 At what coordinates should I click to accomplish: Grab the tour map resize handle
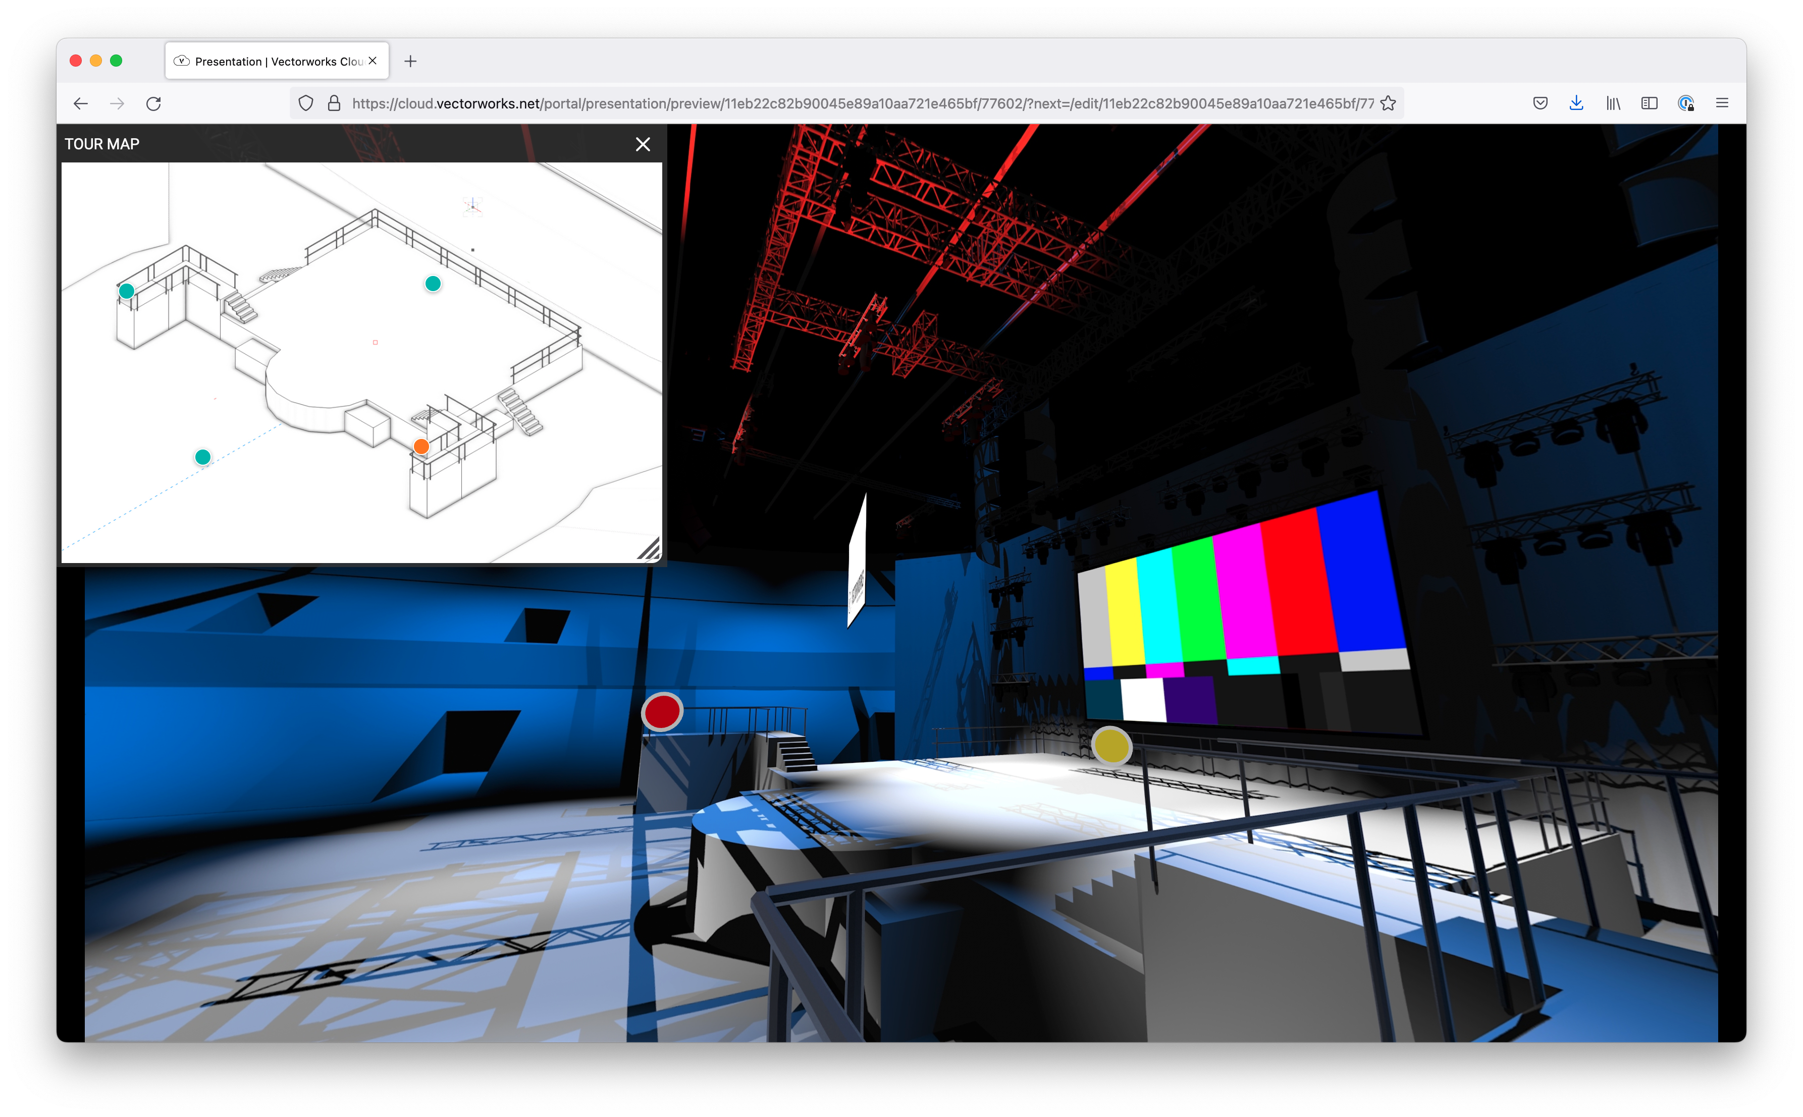(x=650, y=549)
